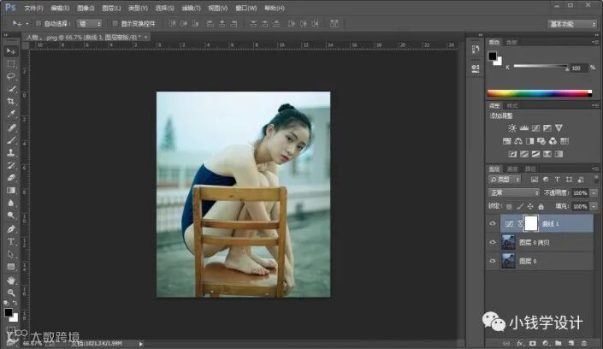Add a Channel Mixer adjustment (three circles)
The width and height of the screenshot is (603, 349).
[553, 141]
